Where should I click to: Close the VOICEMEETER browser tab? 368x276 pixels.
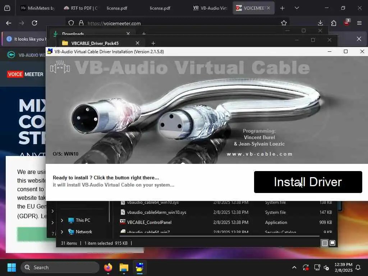[268, 8]
